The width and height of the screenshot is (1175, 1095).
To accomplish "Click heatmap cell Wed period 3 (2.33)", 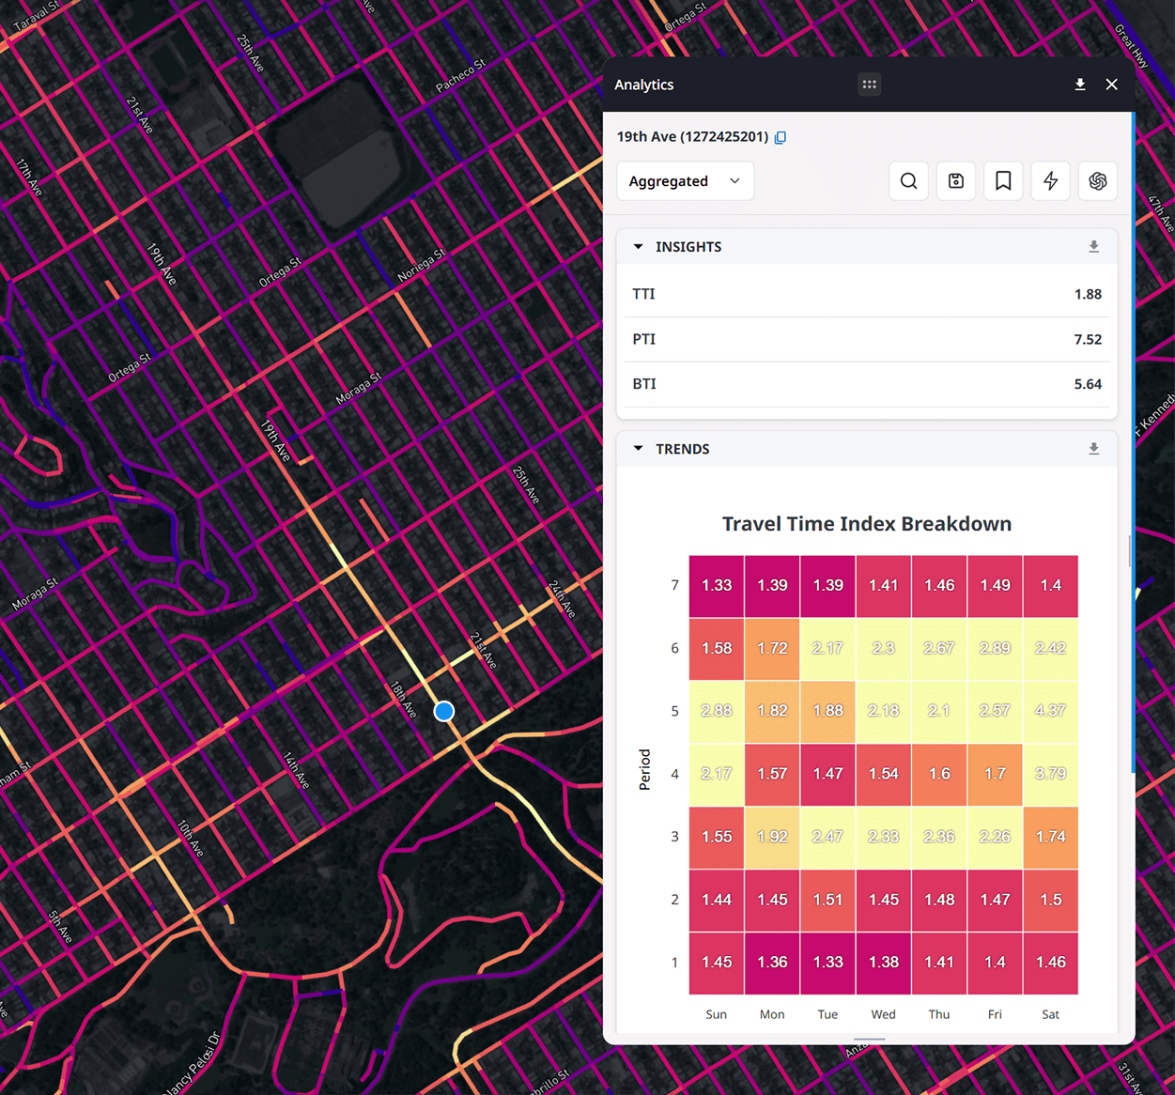I will point(884,837).
